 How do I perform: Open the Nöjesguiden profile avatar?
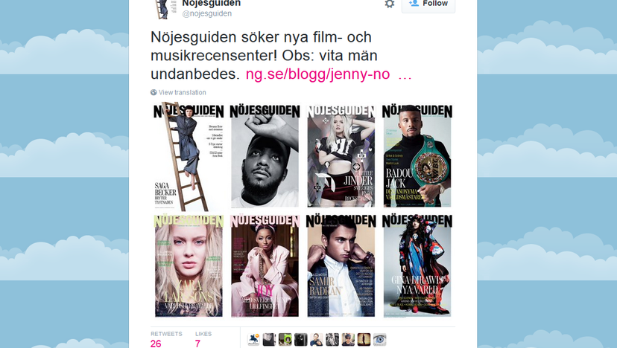[x=162, y=10]
